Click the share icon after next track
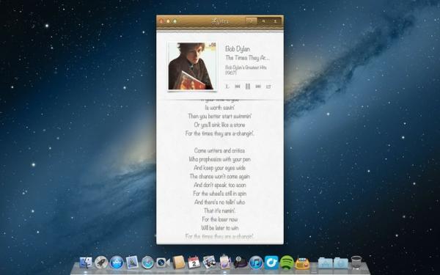Image resolution: width=440 pixels, height=275 pixels. pyautogui.click(x=268, y=87)
